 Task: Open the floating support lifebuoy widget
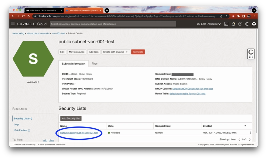(251, 54)
